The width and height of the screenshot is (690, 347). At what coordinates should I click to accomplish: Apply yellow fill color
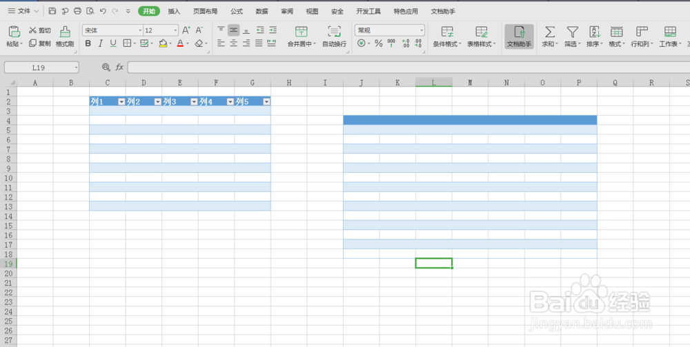pyautogui.click(x=163, y=43)
